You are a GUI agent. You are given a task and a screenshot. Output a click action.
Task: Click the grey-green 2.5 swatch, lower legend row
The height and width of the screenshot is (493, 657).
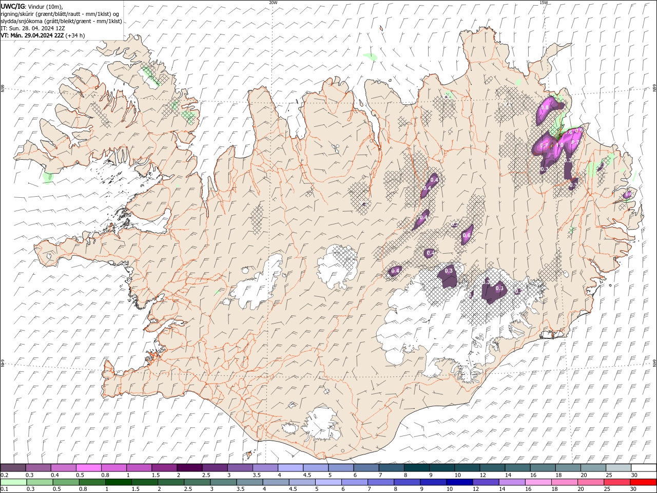tap(197, 482)
